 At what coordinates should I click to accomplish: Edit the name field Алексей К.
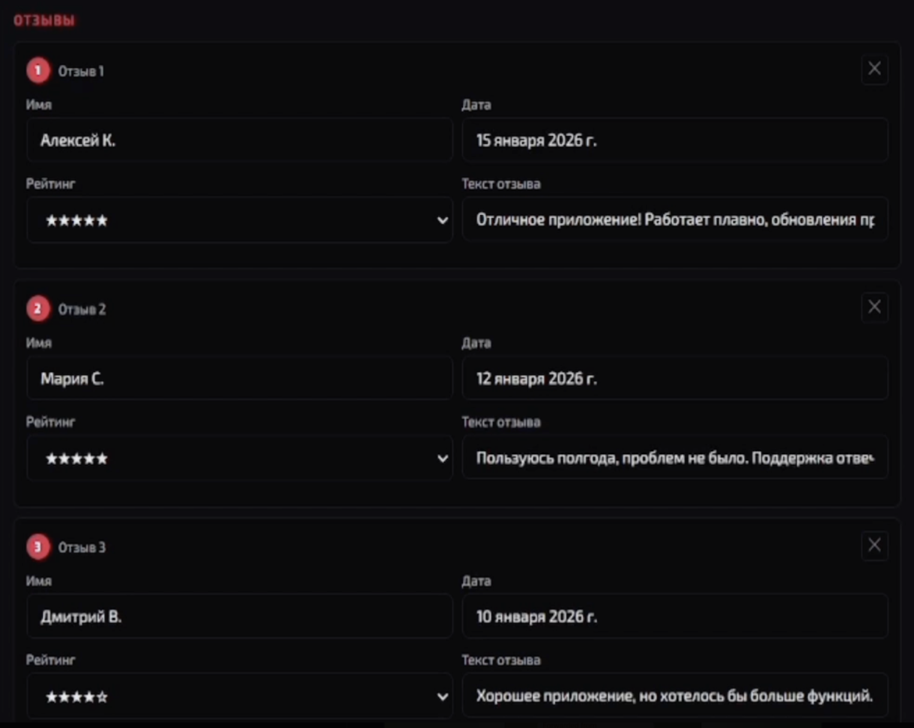[239, 140]
